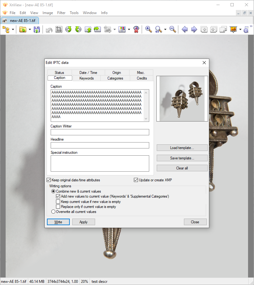Click the Caption scrollbar down arrow

146,119
